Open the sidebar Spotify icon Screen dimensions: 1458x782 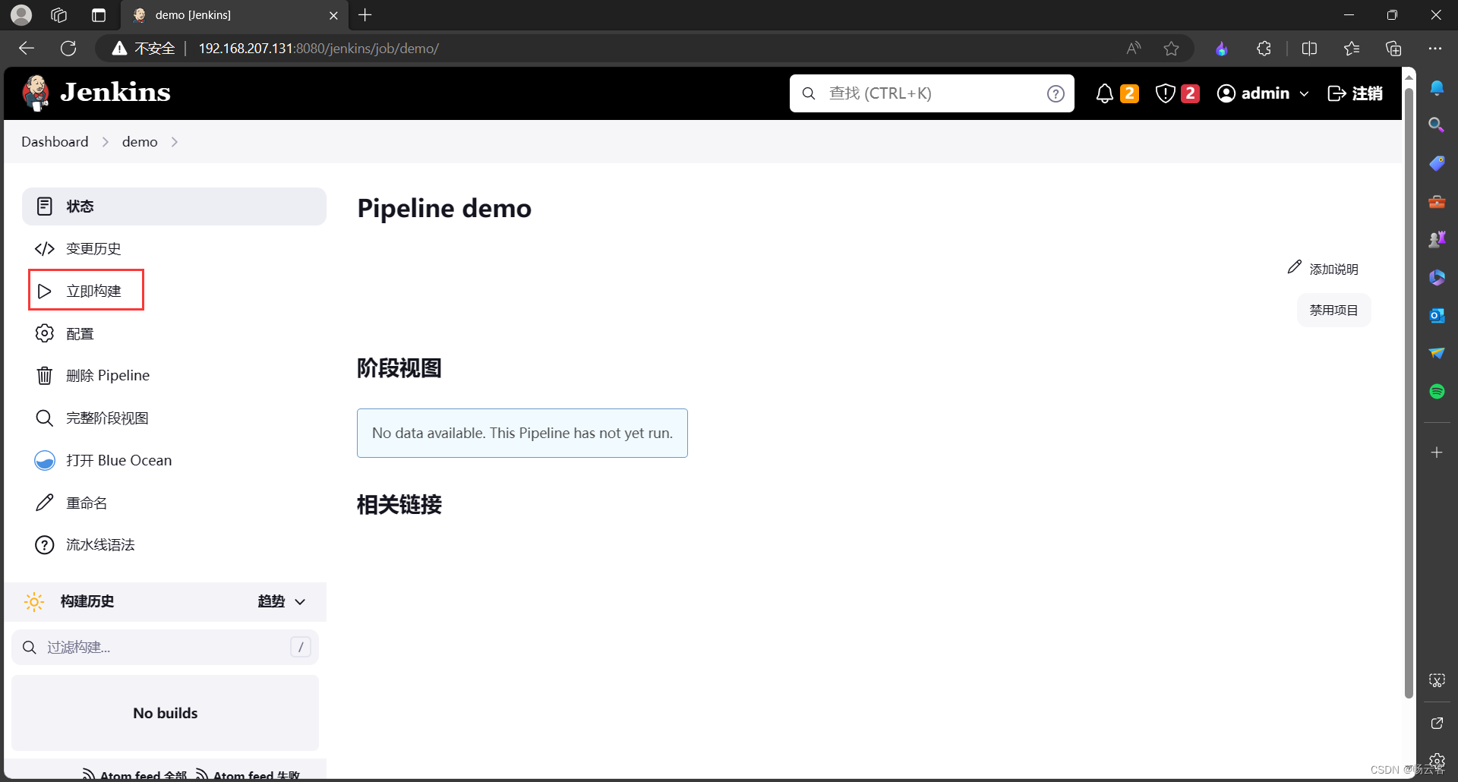tap(1437, 392)
